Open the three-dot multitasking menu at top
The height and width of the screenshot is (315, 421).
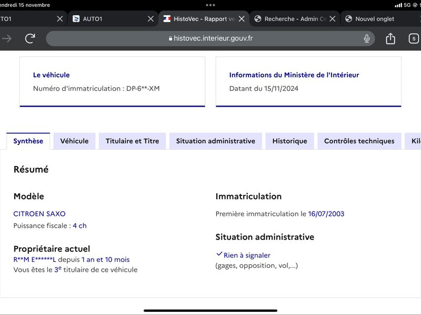point(210,5)
